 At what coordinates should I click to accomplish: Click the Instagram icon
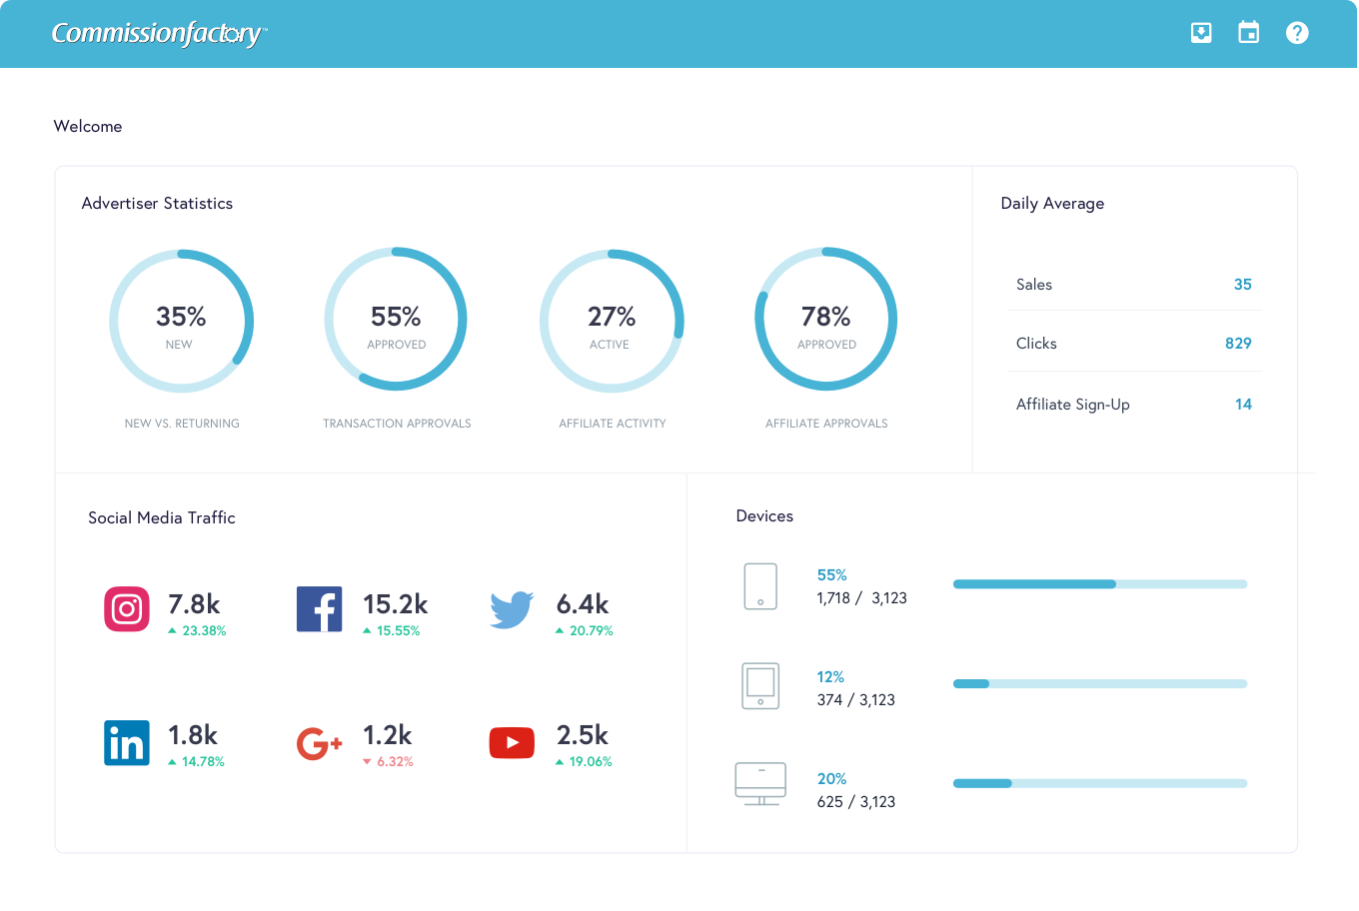[127, 609]
